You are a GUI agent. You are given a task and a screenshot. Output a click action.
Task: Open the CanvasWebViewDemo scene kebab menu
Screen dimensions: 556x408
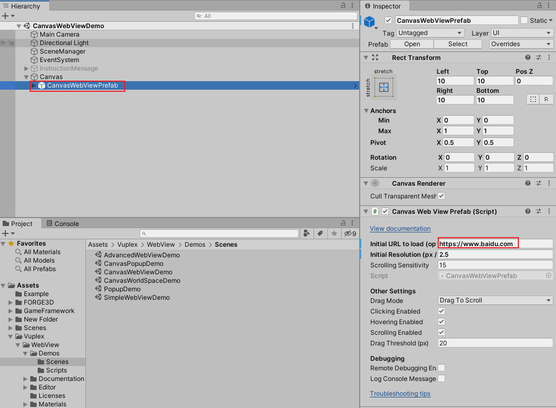pyautogui.click(x=352, y=26)
